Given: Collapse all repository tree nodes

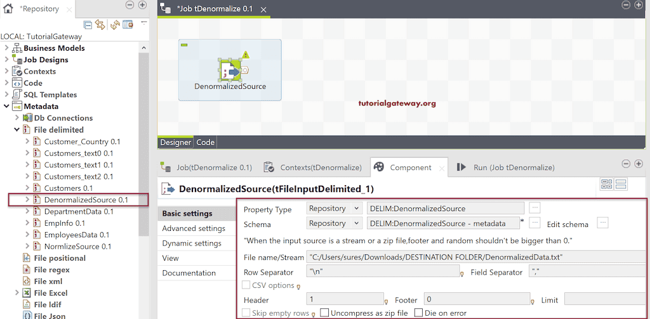Looking at the screenshot, I should coord(88,25).
